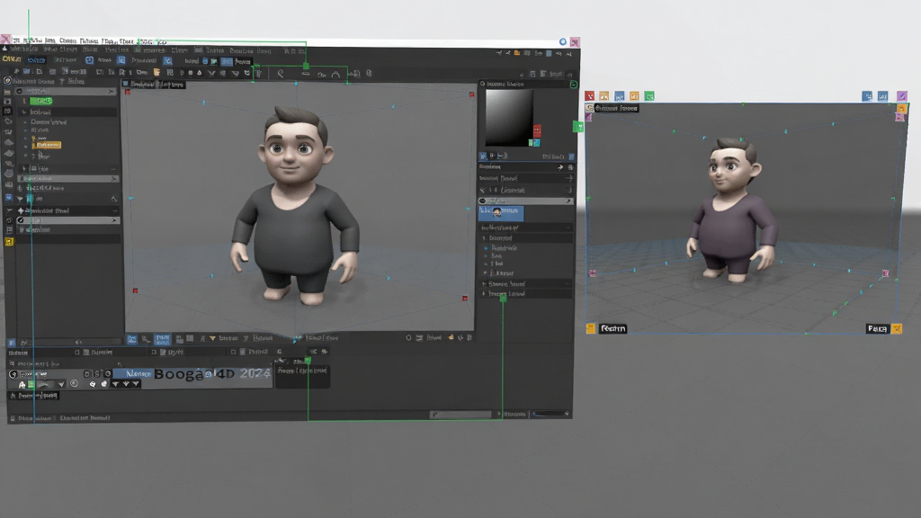Click the yellow hand icon below the main viewport
Viewport: 921px width, 518px height.
tap(452, 338)
